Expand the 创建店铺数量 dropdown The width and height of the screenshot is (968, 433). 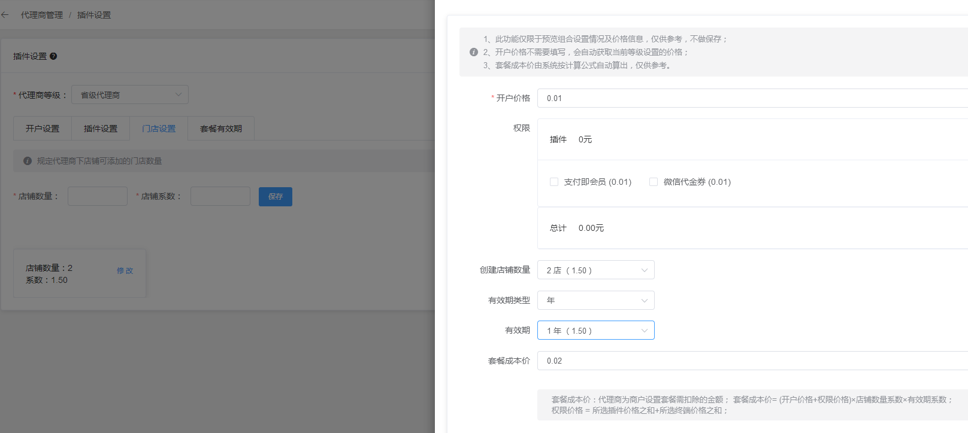(x=595, y=270)
